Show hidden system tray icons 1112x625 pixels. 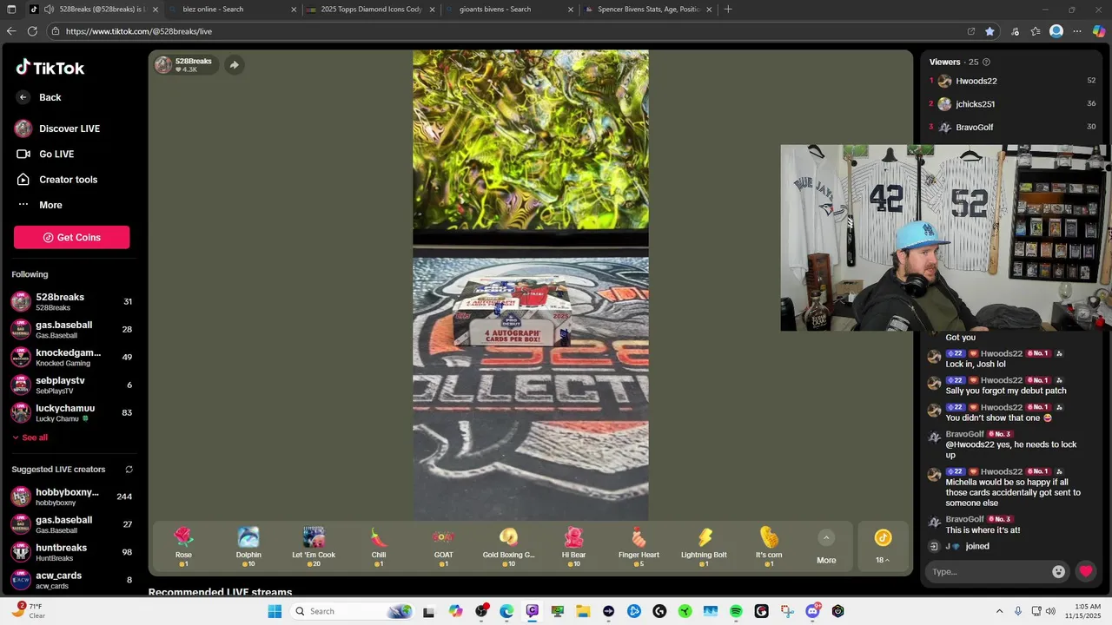pyautogui.click(x=999, y=611)
